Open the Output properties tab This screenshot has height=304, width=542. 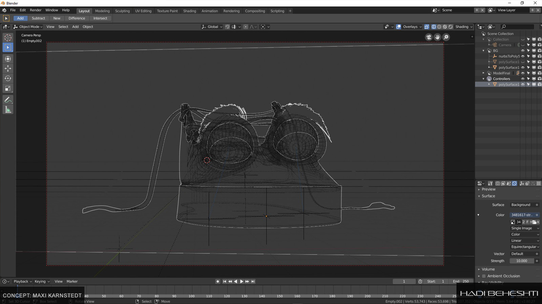point(503,183)
